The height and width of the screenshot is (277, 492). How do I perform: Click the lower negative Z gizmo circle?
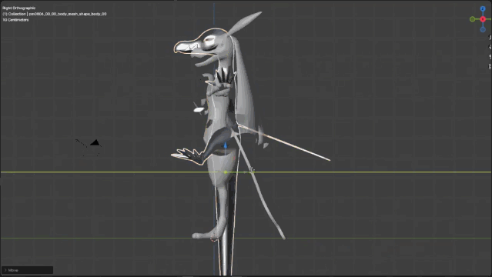point(483,29)
